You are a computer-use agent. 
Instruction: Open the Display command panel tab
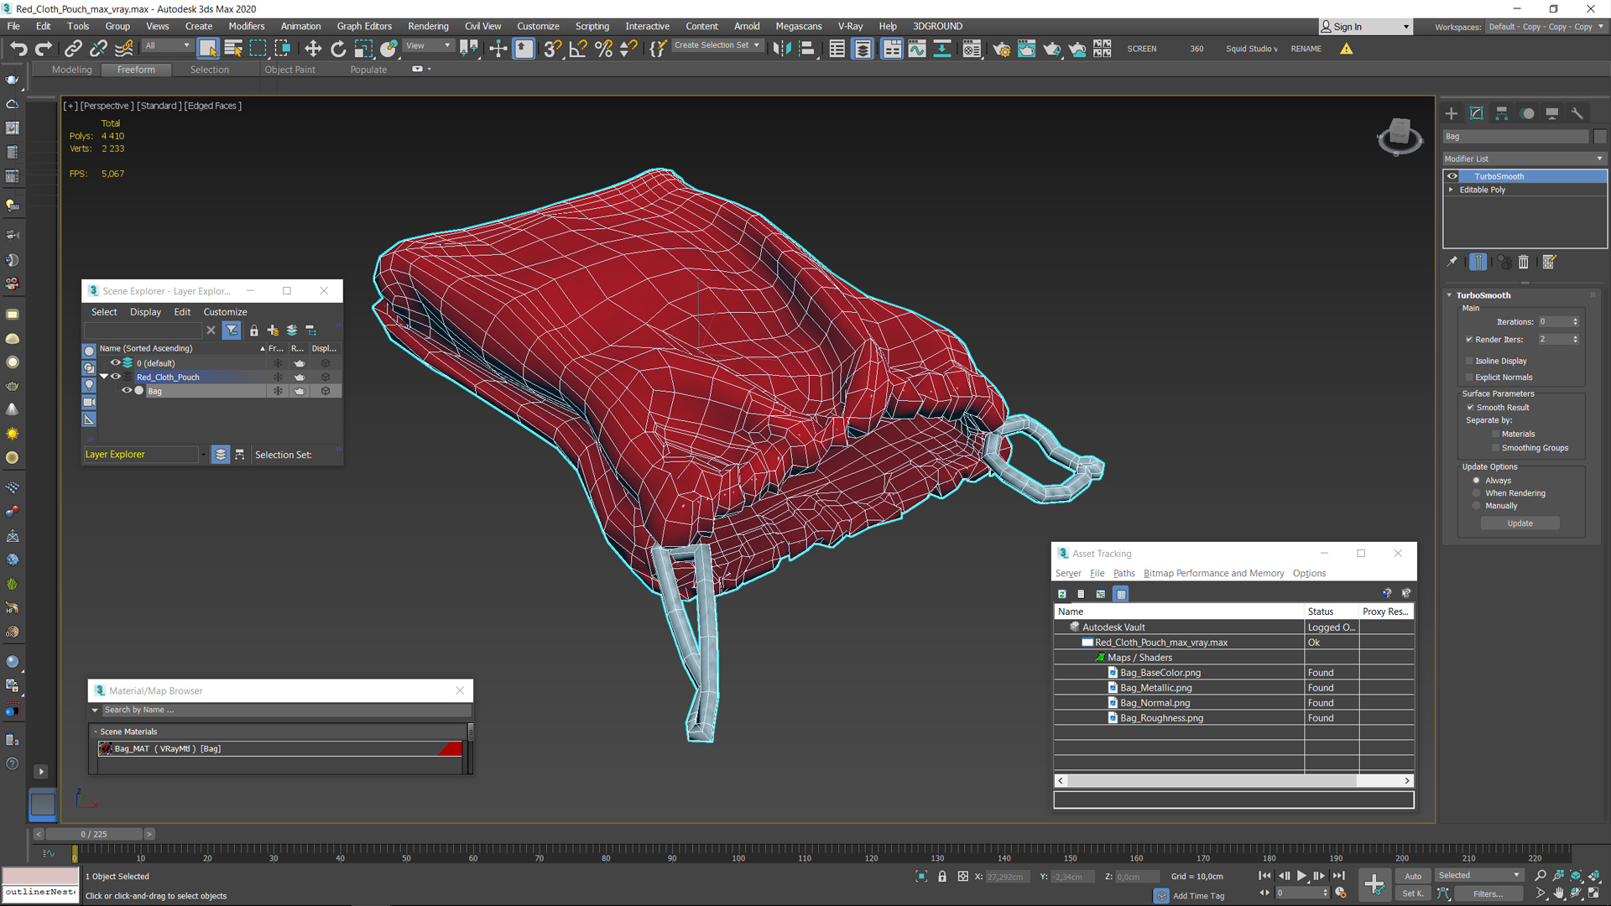pyautogui.click(x=1552, y=113)
